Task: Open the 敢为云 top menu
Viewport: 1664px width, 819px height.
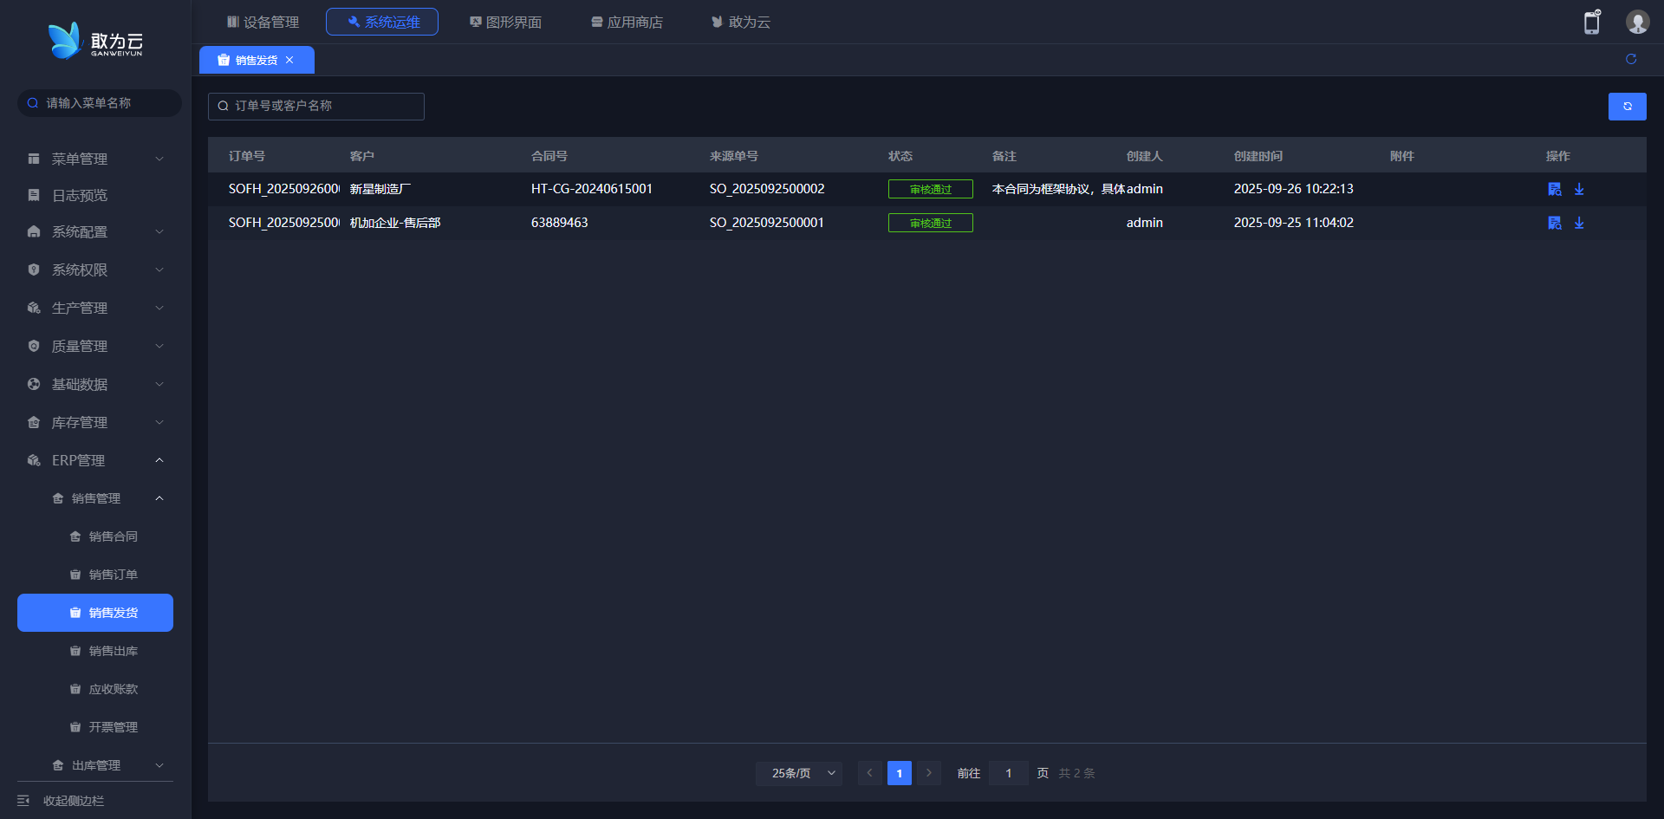Action: [x=741, y=22]
